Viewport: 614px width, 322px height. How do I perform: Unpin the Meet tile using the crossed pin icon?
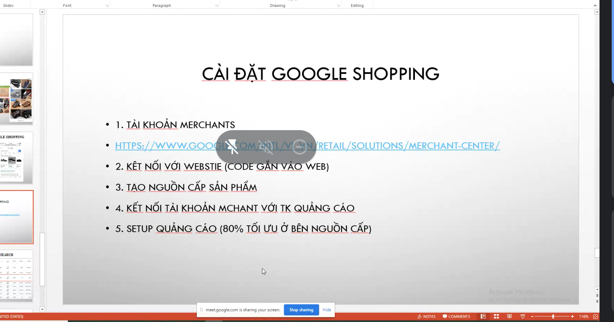pos(232,147)
